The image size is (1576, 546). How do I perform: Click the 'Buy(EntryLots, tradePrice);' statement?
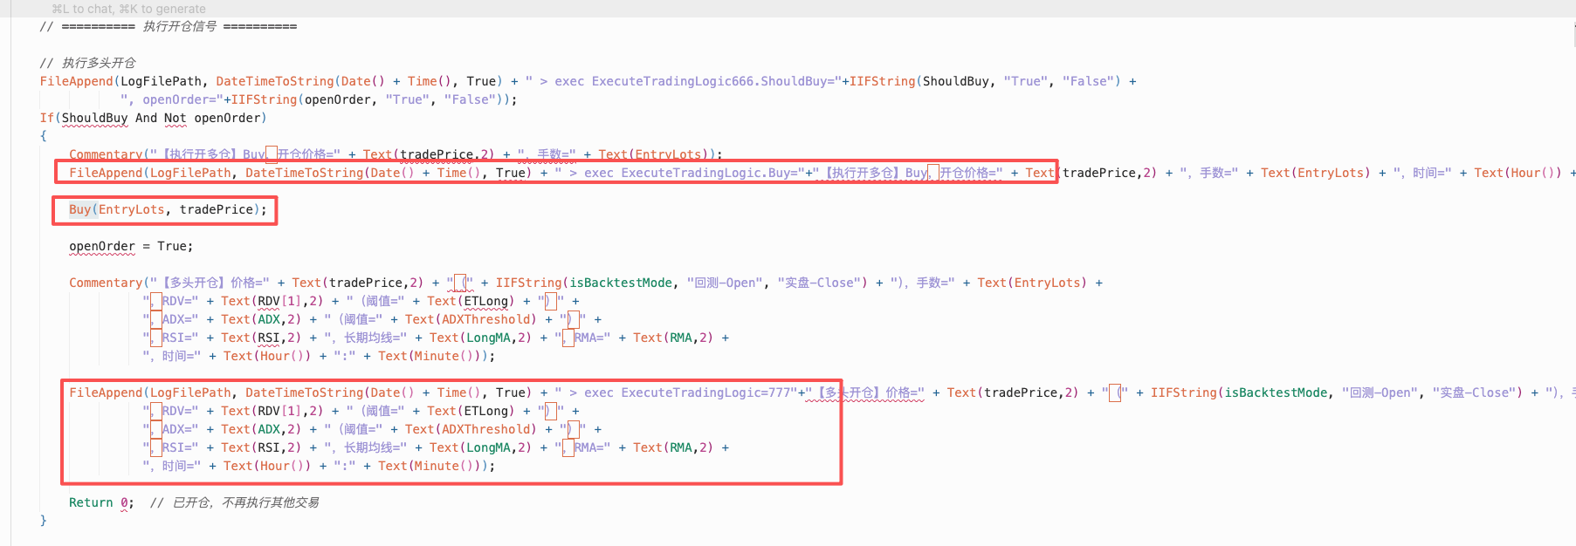tap(168, 209)
